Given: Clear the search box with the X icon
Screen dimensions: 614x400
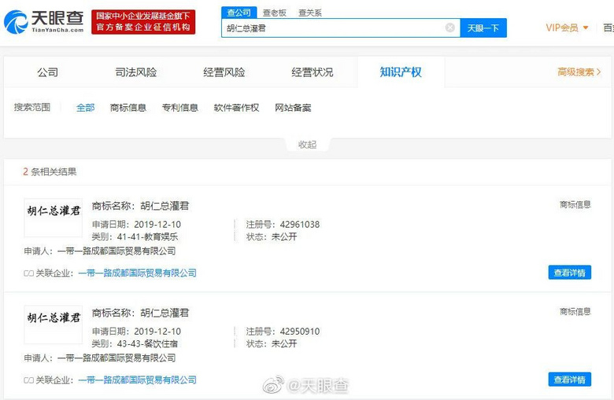Looking at the screenshot, I should click(x=450, y=28).
